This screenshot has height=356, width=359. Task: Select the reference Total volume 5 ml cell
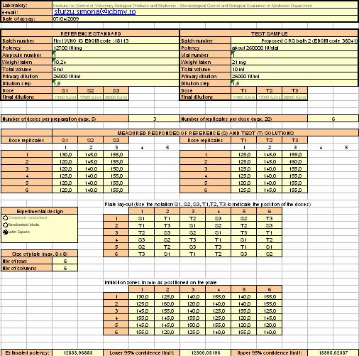click(116, 69)
